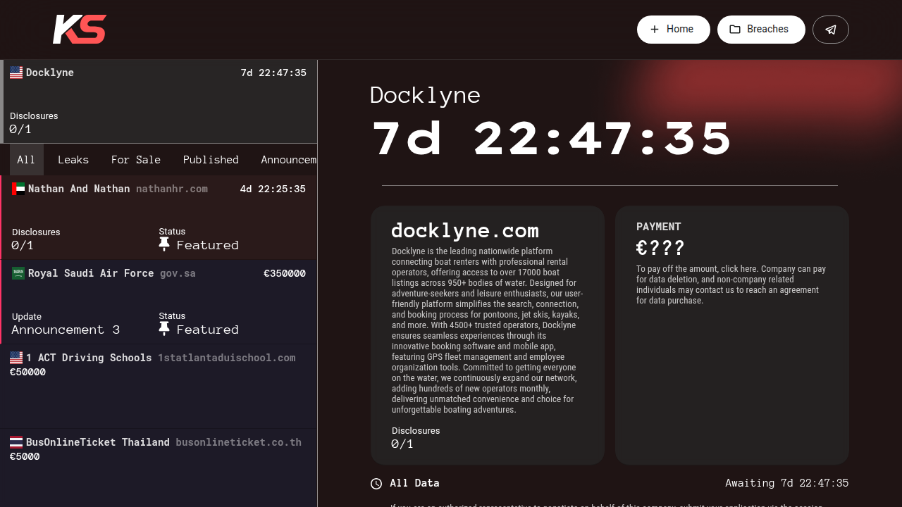Open the Home button
The image size is (902, 507).
tap(674, 30)
